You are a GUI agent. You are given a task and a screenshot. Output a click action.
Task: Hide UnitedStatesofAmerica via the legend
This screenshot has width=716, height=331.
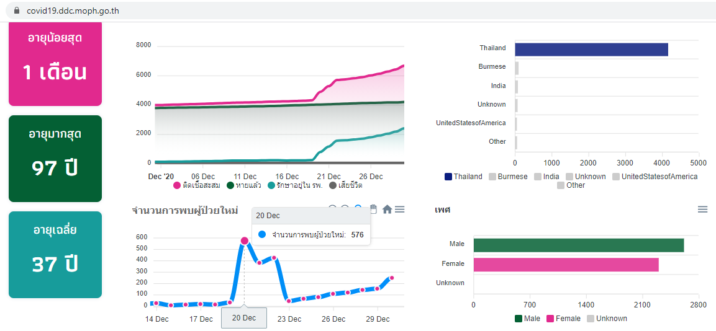(x=654, y=177)
